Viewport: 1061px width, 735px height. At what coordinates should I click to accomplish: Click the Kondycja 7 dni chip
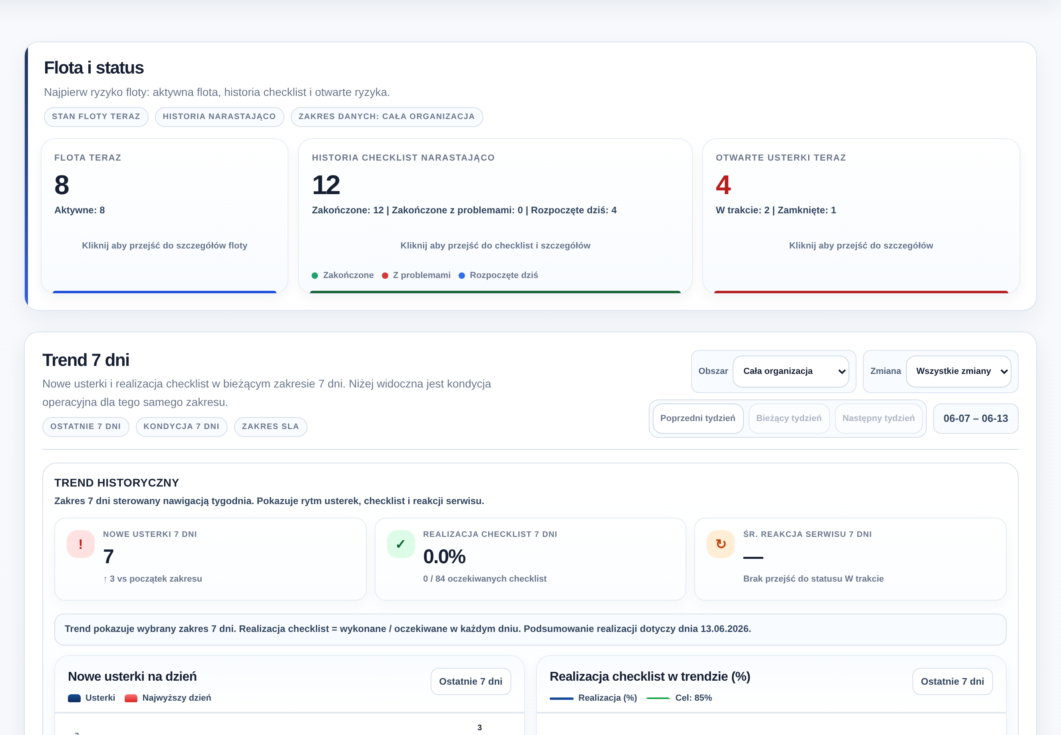tap(181, 427)
